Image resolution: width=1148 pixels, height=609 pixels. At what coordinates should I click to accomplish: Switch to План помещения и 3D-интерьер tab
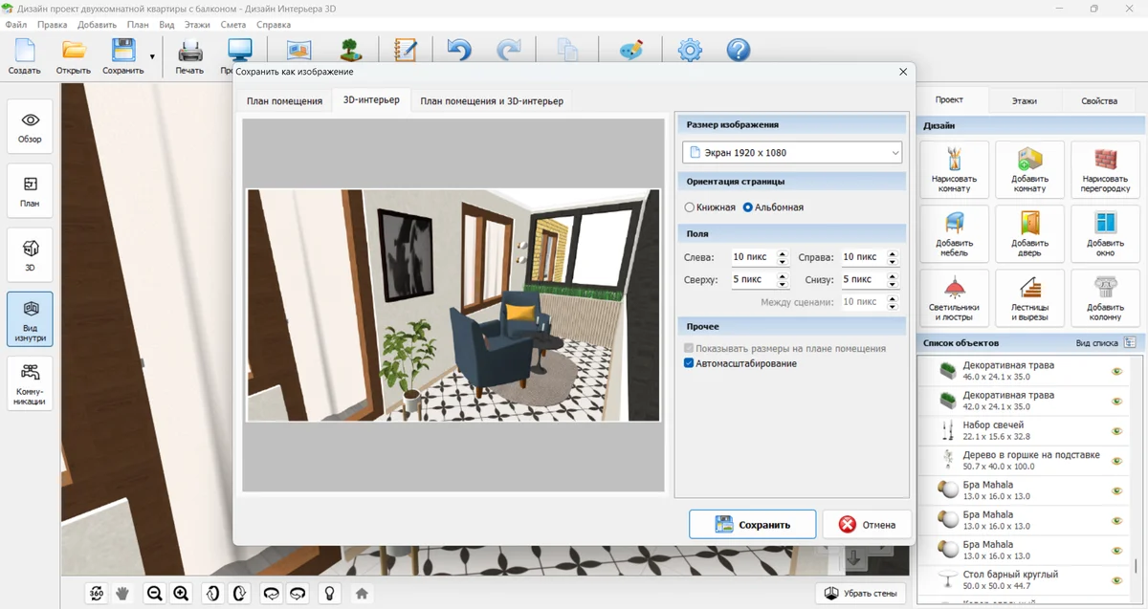click(492, 100)
